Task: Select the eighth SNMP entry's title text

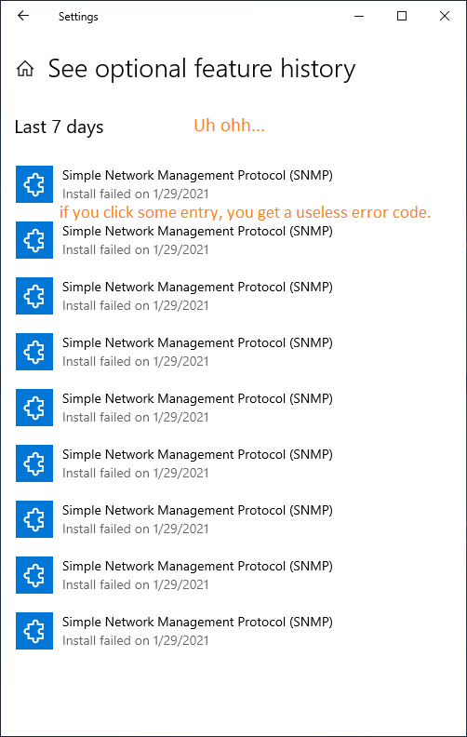Action: 197,567
